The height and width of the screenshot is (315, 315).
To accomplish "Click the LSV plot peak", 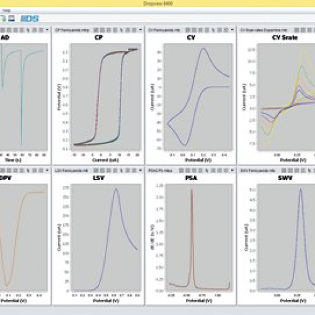I will coord(116,190).
